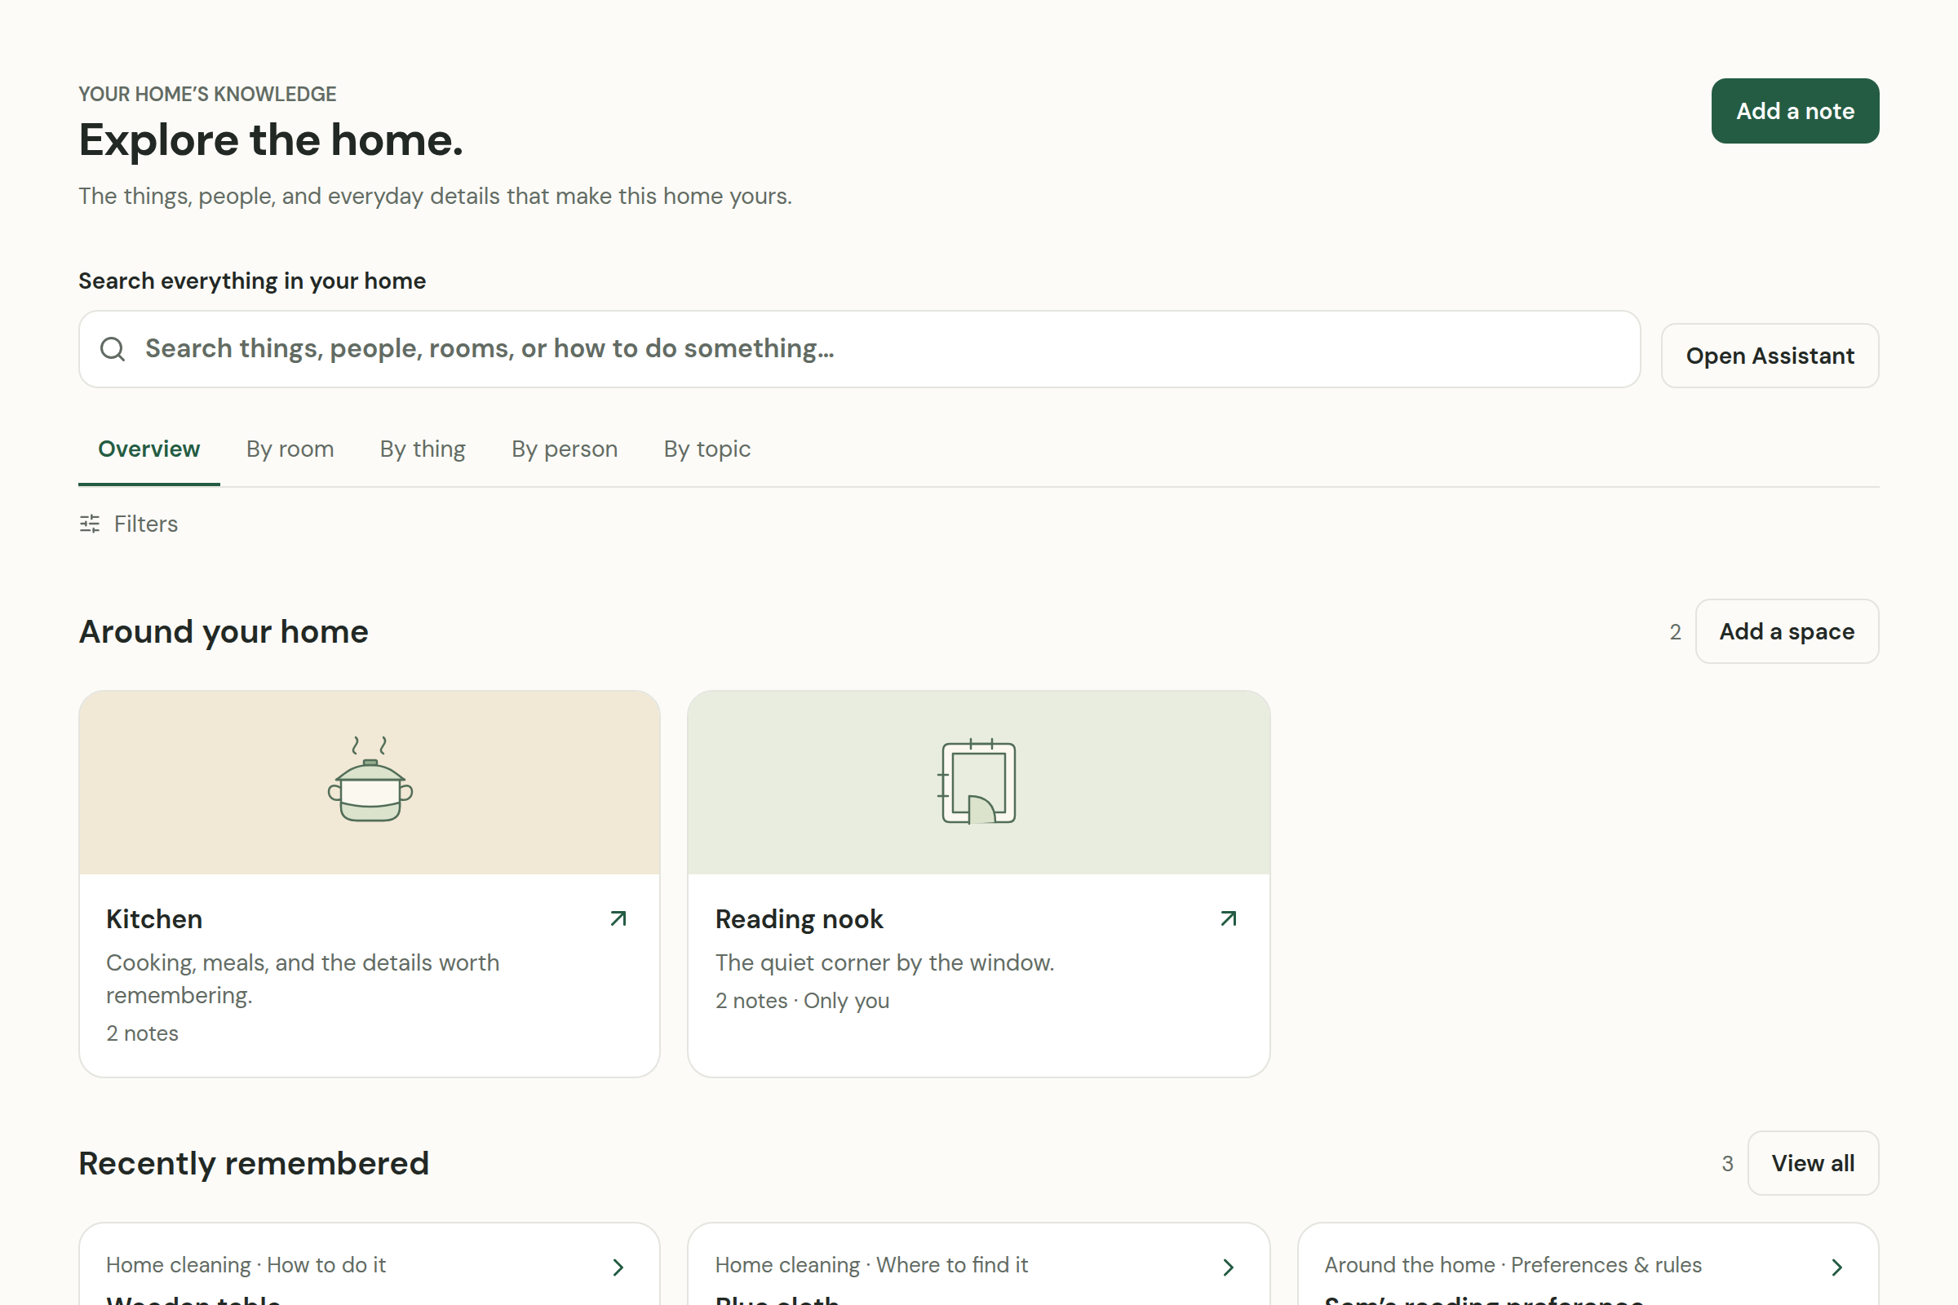The image size is (1958, 1305).
Task: Click 'The quiet corner by the window.' text
Action: (x=884, y=963)
